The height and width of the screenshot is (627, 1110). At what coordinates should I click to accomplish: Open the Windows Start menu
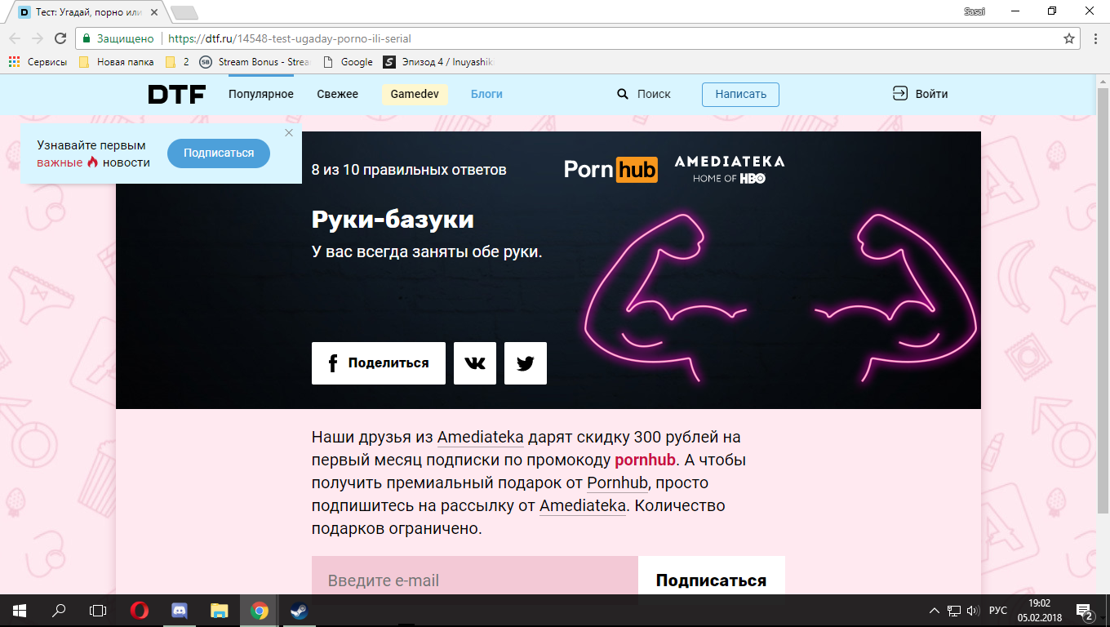[20, 610]
